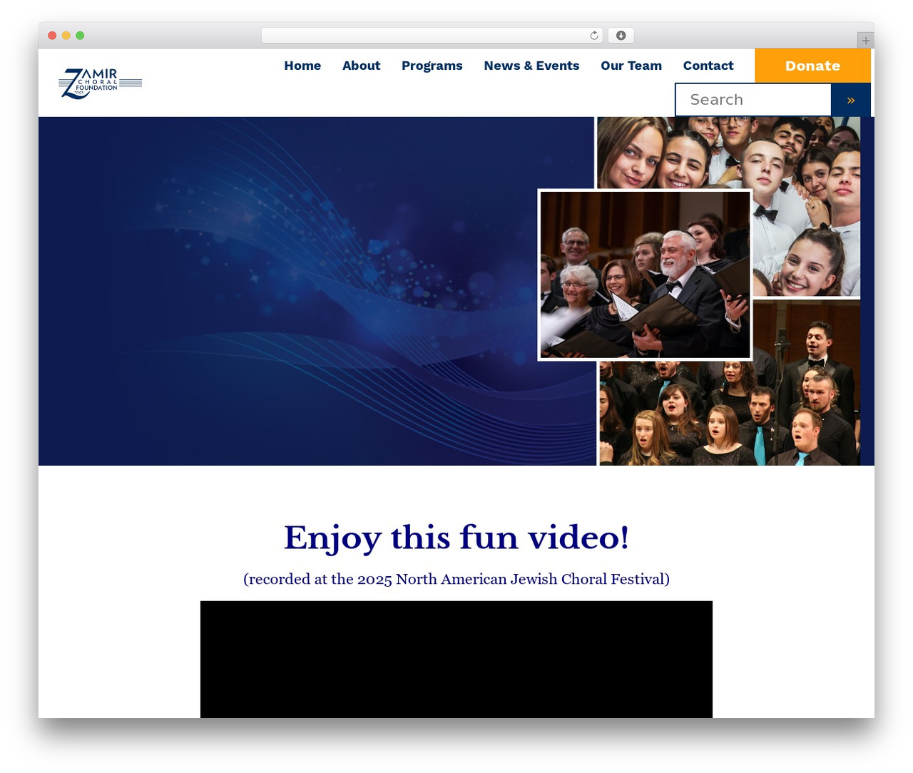The height and width of the screenshot is (773, 913).
Task: Maximize window using the green button
Action: coord(80,36)
